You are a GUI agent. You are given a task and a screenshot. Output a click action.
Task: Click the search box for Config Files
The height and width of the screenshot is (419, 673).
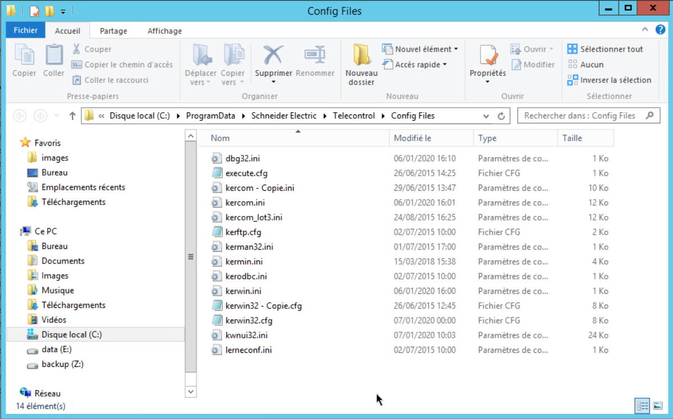point(580,116)
